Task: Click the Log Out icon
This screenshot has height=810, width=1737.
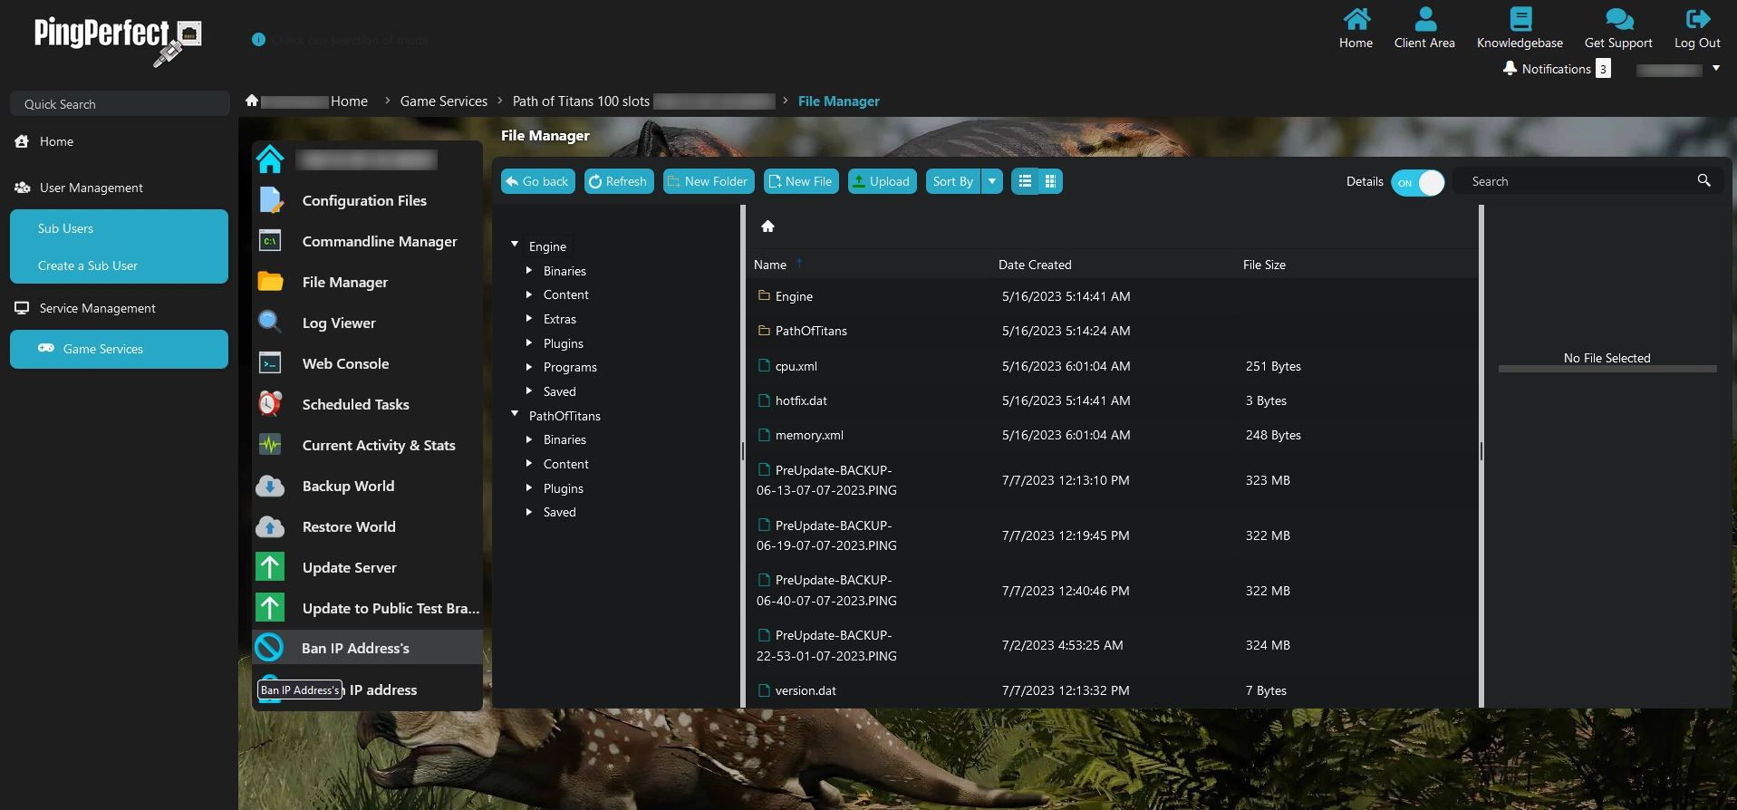Action: click(1697, 19)
